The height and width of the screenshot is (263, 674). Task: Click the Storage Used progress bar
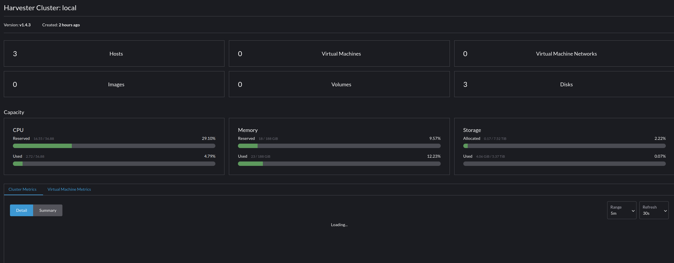point(564,164)
